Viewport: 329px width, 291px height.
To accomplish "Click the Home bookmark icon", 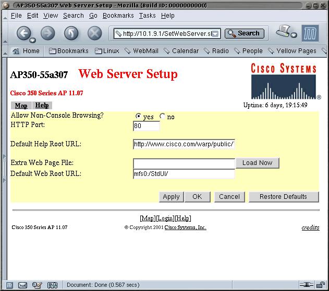I will pos(16,51).
